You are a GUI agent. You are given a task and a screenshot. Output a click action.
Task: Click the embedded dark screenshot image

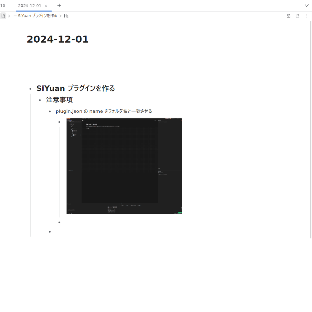click(x=124, y=166)
